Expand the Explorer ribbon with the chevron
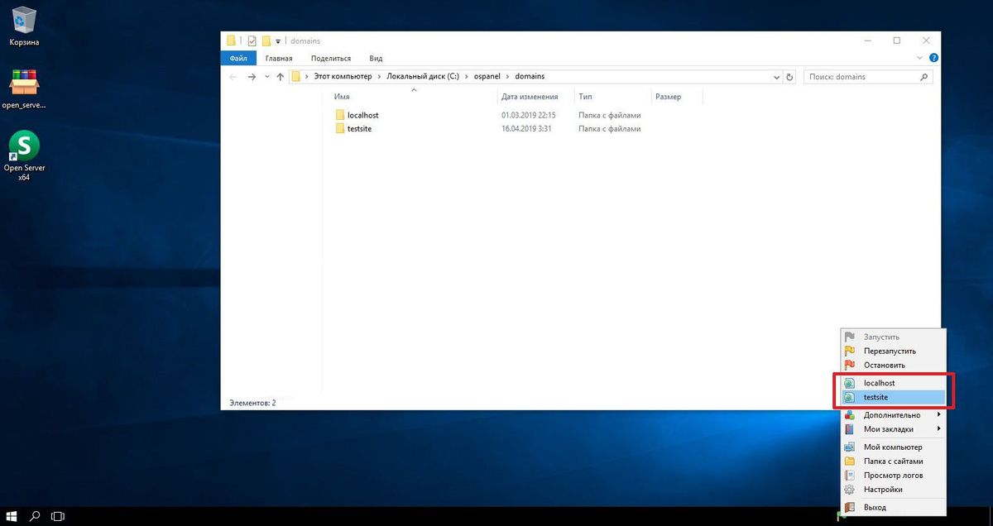This screenshot has width=993, height=526. coord(920,58)
